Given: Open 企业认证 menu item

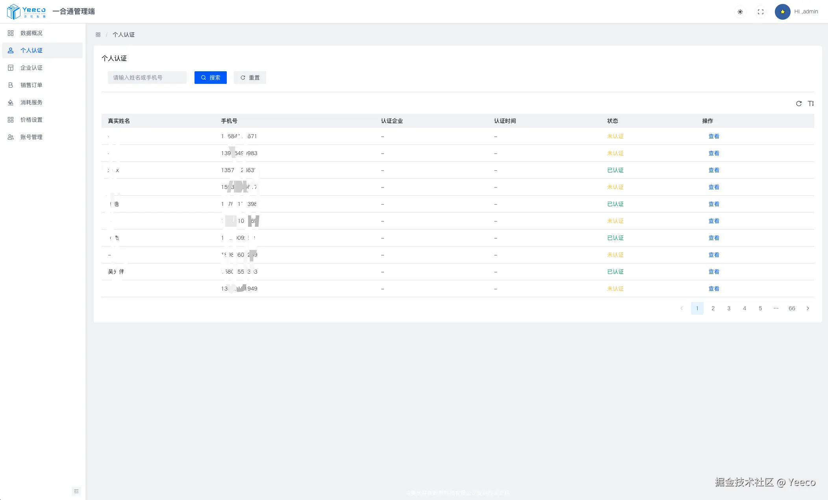Looking at the screenshot, I should click(x=31, y=68).
